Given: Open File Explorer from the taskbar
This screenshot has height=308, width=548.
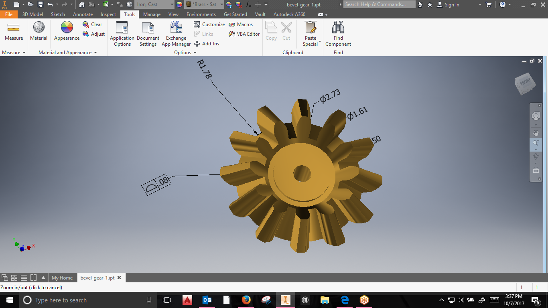Looking at the screenshot, I should click(x=325, y=300).
